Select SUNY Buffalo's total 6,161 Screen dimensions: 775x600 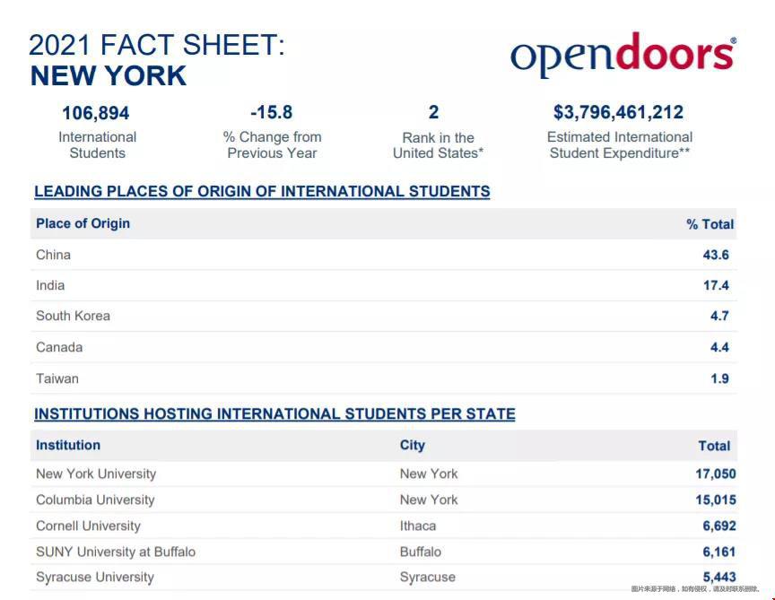pos(719,552)
